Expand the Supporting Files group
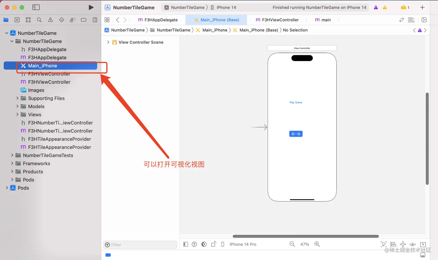This screenshot has height=260, width=438. 17,98
